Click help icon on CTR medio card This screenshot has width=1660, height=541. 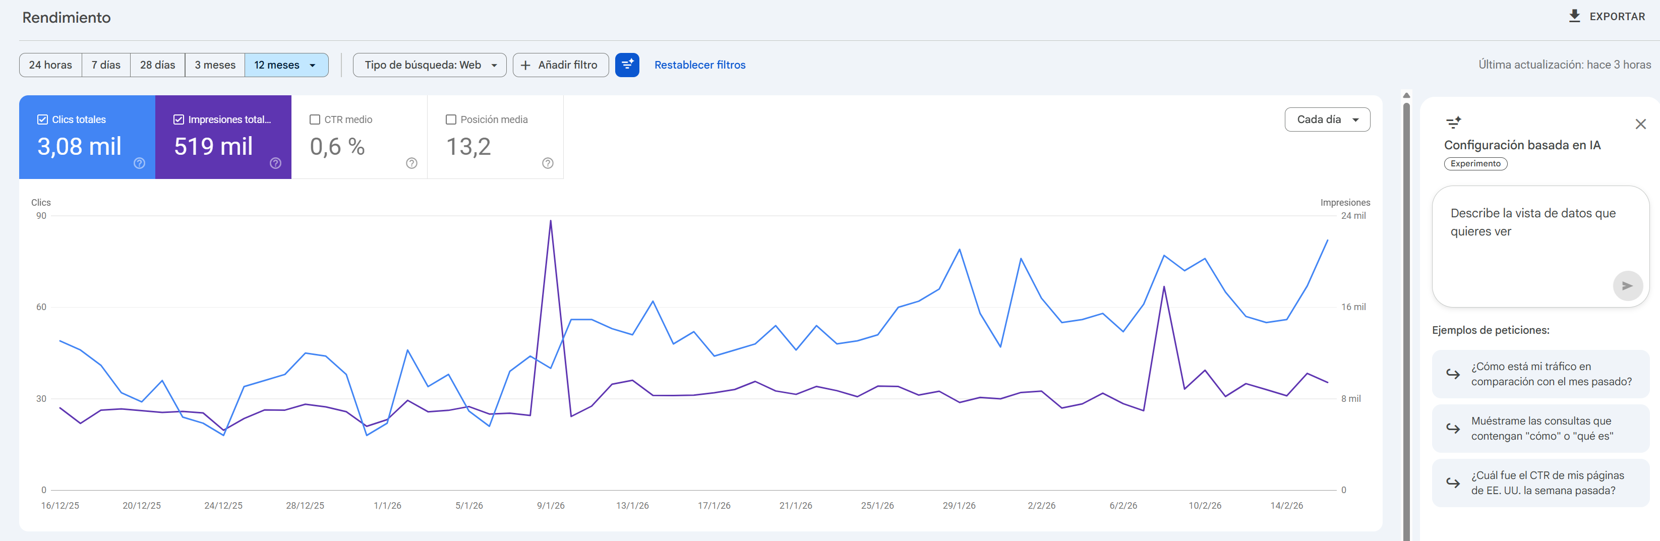point(411,163)
